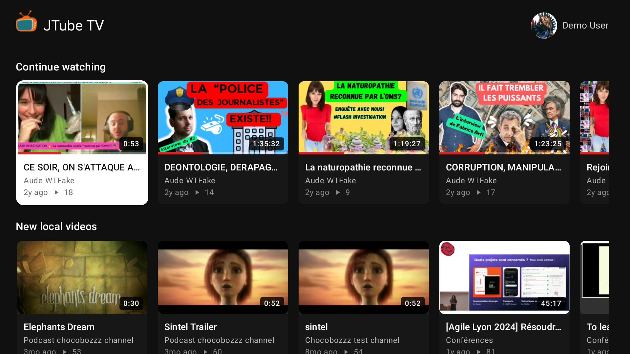
Task: Select the DEONTOLOGIE, DERAPAG... video title
Action: (221, 167)
